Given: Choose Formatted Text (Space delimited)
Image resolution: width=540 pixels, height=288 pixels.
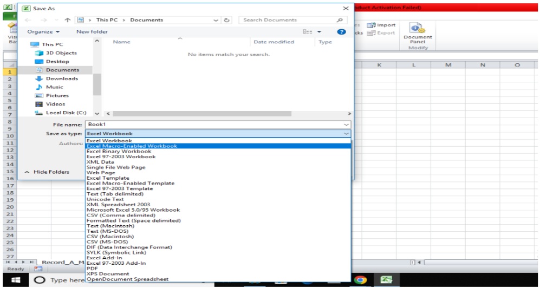Looking at the screenshot, I should click(x=218, y=220).
